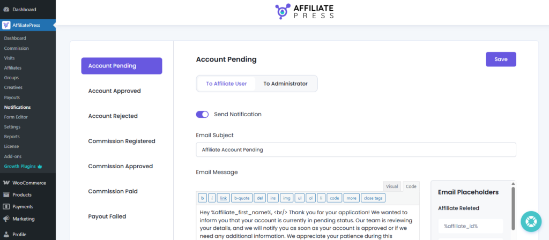Open the Account Approved notification settings
Image resolution: width=549 pixels, height=240 pixels.
coord(114,91)
